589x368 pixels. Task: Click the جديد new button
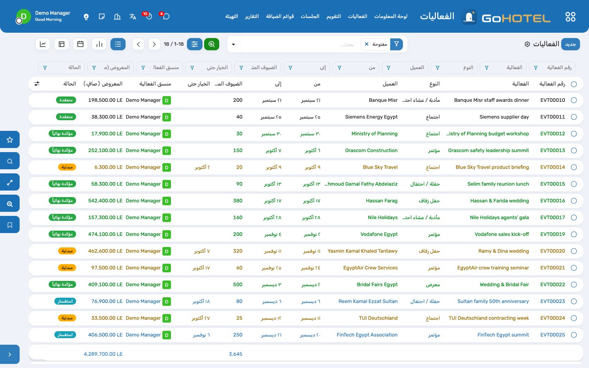click(571, 44)
